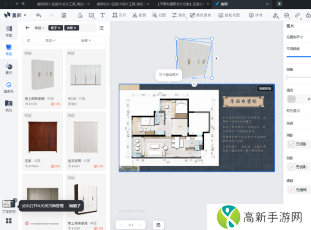Select the 抠图 cutout tool

pos(160,16)
